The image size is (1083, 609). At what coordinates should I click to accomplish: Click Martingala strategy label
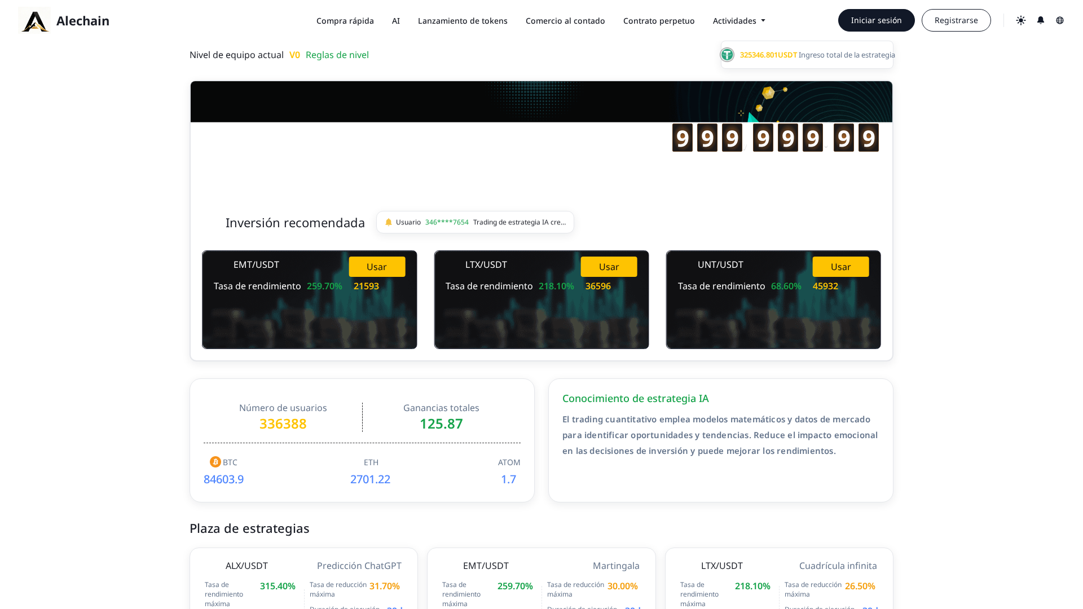pyautogui.click(x=616, y=566)
